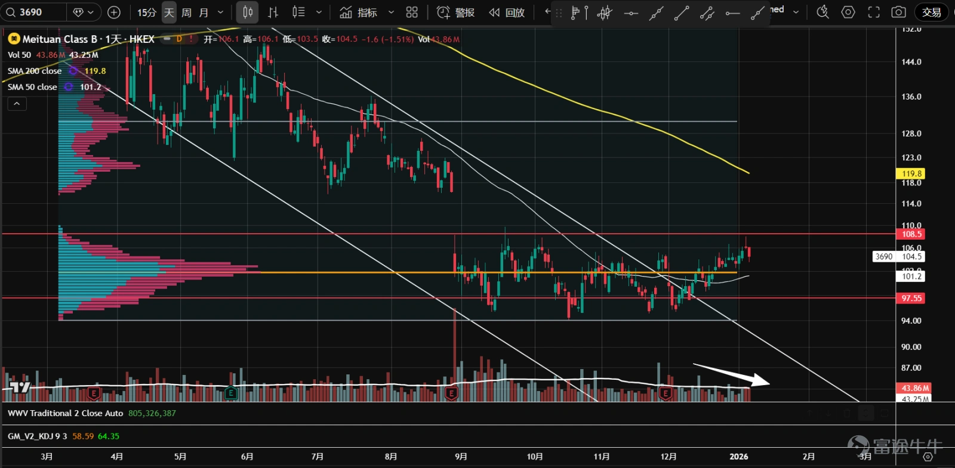Expand the timeframe dropdown arrow

[220, 13]
